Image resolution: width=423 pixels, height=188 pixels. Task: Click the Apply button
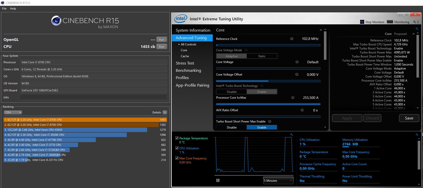pos(347,118)
